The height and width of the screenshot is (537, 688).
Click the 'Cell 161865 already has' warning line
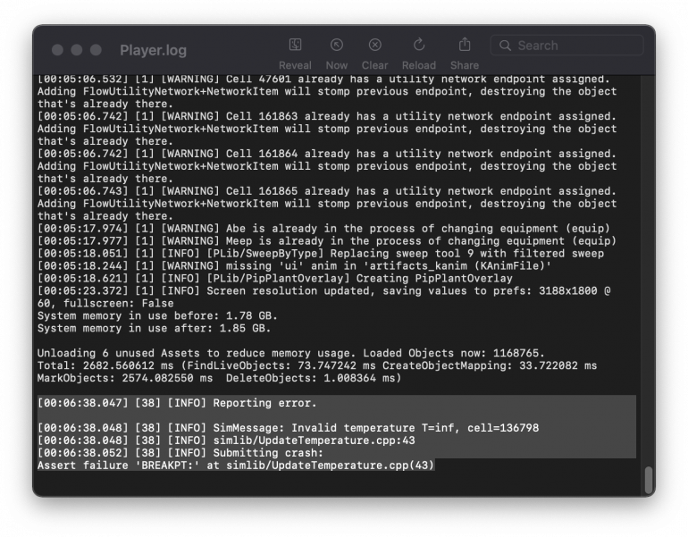pos(327,191)
